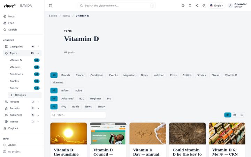Image resolution: width=251 pixels, height=157 pixels.
Task: Click the 64 posts count text
Action: (69, 52)
